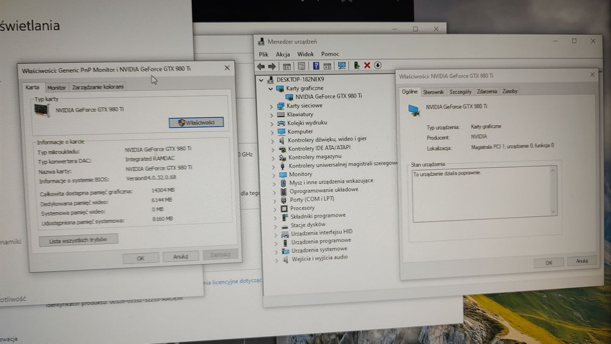Click the Kontrolery dźwięku speaker icon
This screenshot has width=611, height=344.
(x=282, y=141)
